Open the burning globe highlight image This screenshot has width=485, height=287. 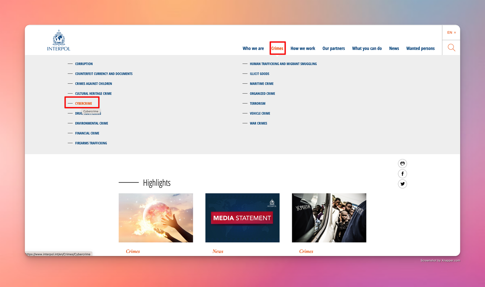point(156,218)
